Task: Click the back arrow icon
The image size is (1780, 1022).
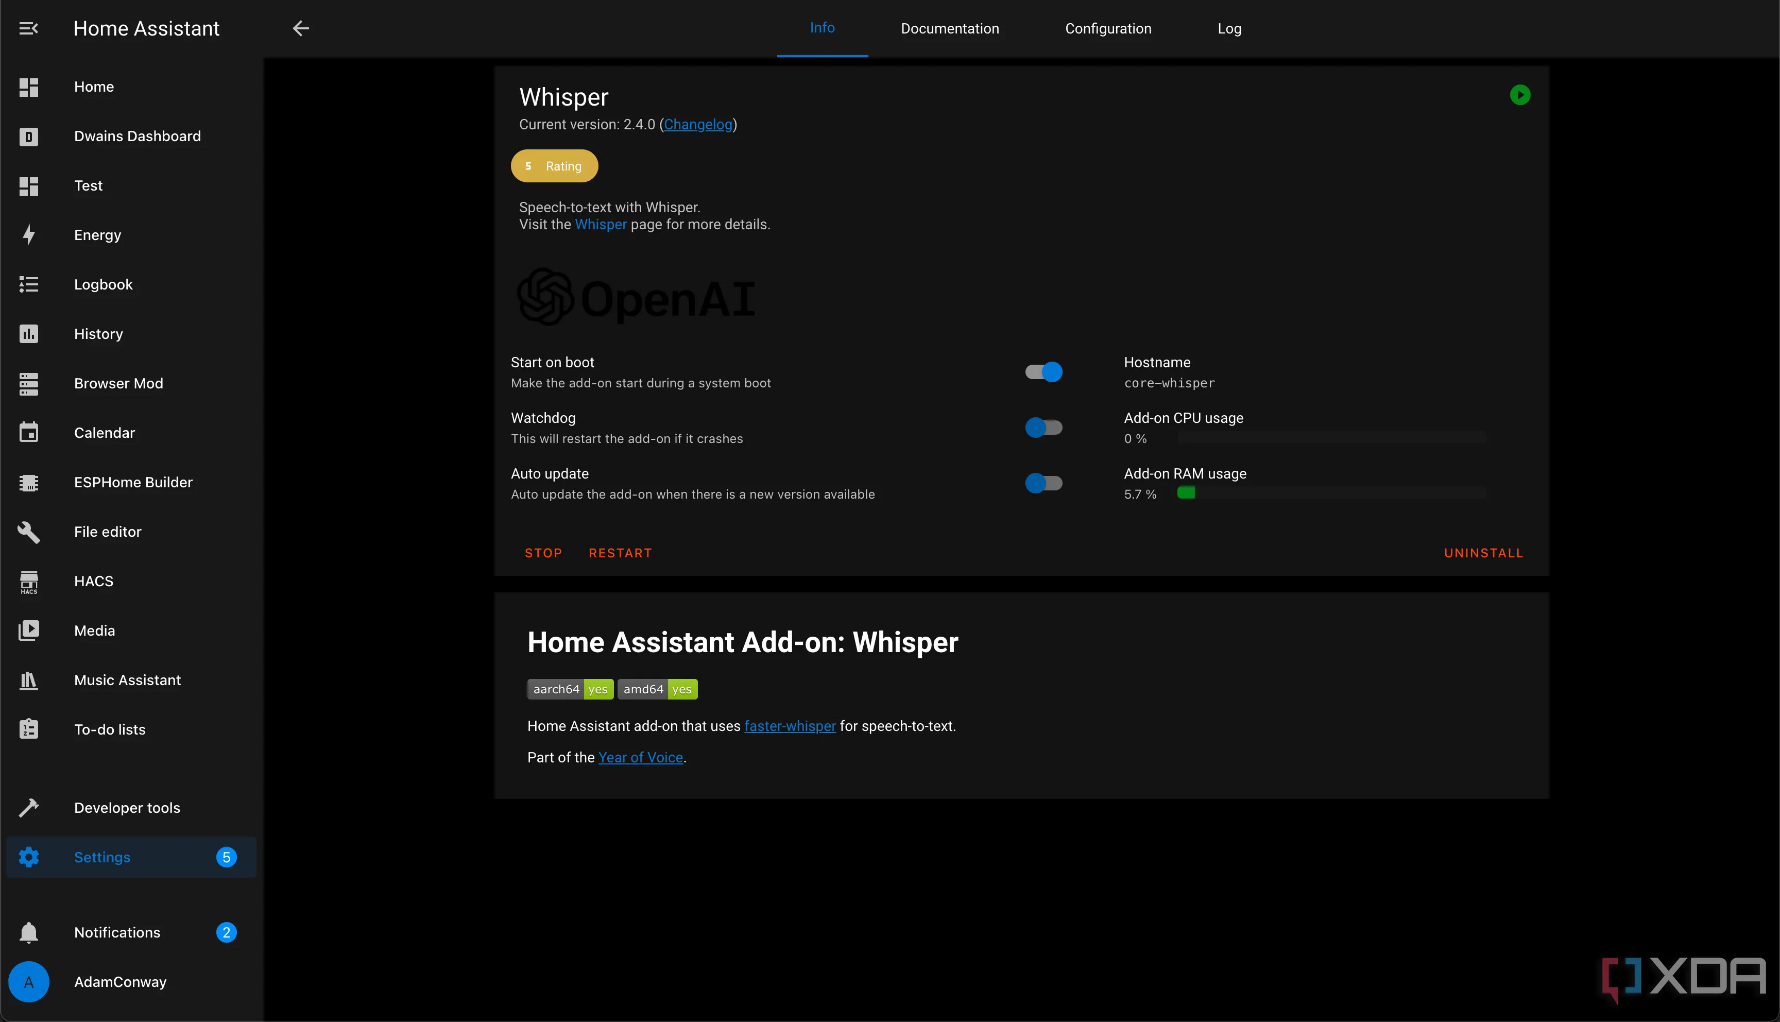Action: pyautogui.click(x=300, y=28)
